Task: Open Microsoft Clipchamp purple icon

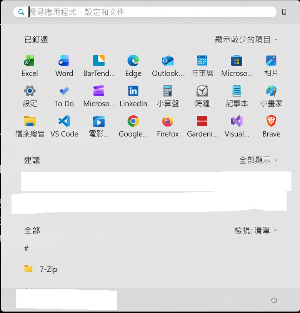Action: click(99, 96)
